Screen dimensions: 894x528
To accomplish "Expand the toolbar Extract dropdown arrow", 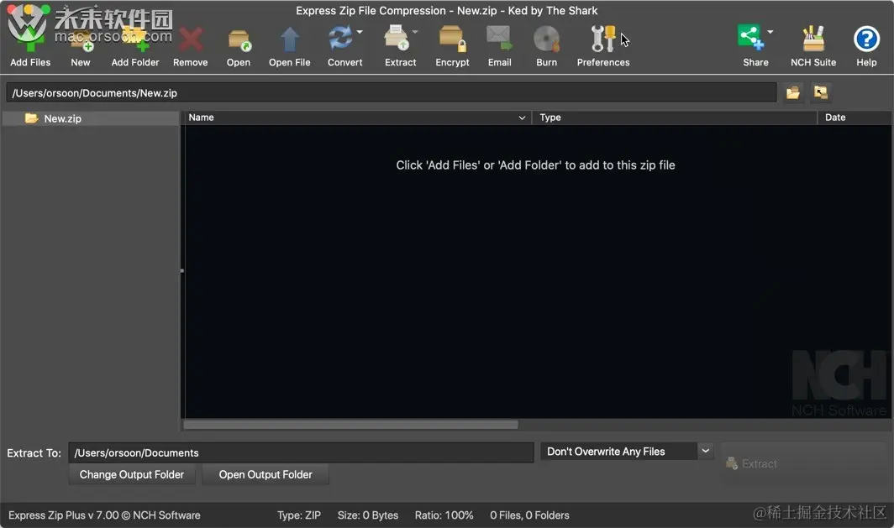I will tap(415, 32).
